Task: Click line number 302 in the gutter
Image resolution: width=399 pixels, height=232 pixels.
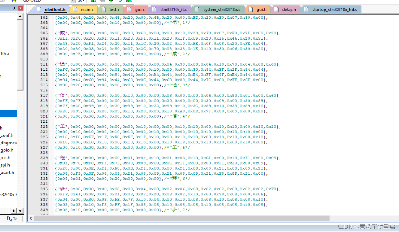Action: point(44,18)
